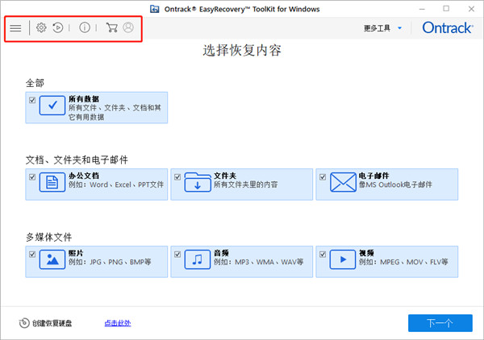
Task: Toggle the 音频 checkbox
Action: point(177,255)
